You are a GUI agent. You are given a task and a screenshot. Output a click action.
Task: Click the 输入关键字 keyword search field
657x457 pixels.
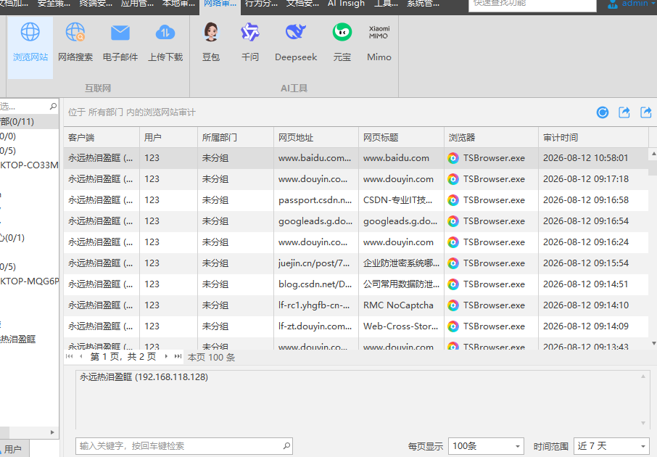click(184, 445)
